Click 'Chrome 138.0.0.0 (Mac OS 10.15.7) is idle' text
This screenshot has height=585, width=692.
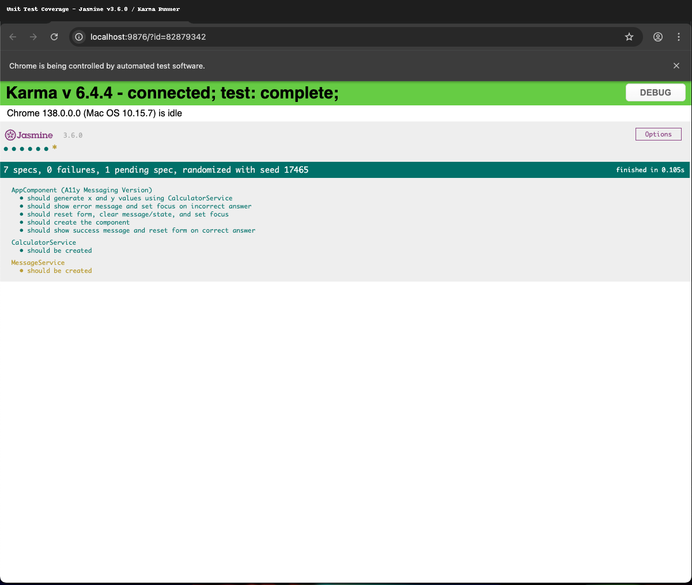click(94, 113)
